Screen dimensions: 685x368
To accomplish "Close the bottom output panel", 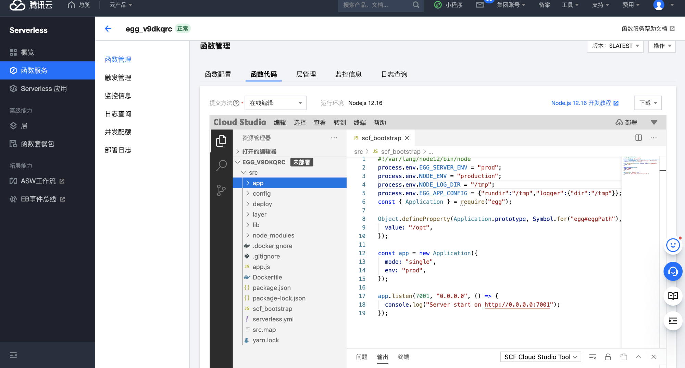I will 653,357.
